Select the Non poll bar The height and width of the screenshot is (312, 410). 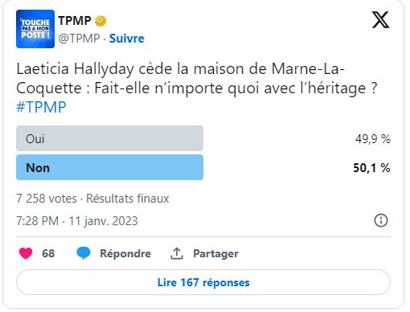click(x=109, y=167)
